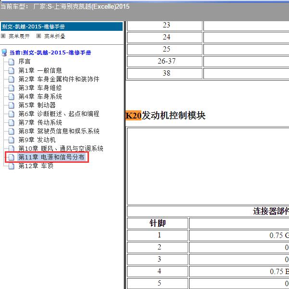This screenshot has width=289, height=289.
Task: Click pin number 5 in K20 table
Action: pyautogui.click(x=158, y=283)
